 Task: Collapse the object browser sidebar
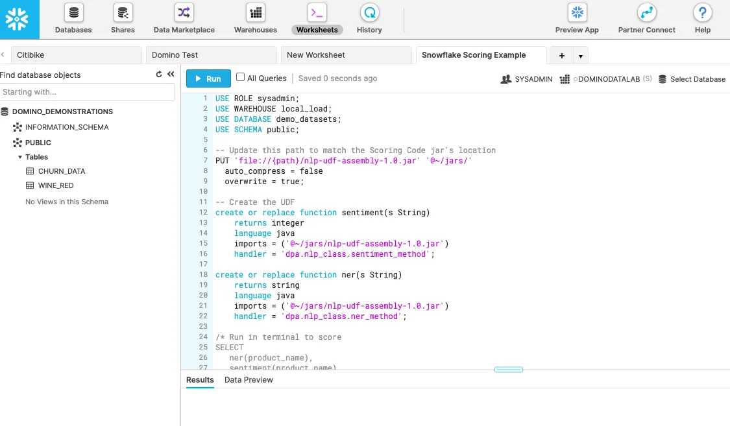point(171,74)
